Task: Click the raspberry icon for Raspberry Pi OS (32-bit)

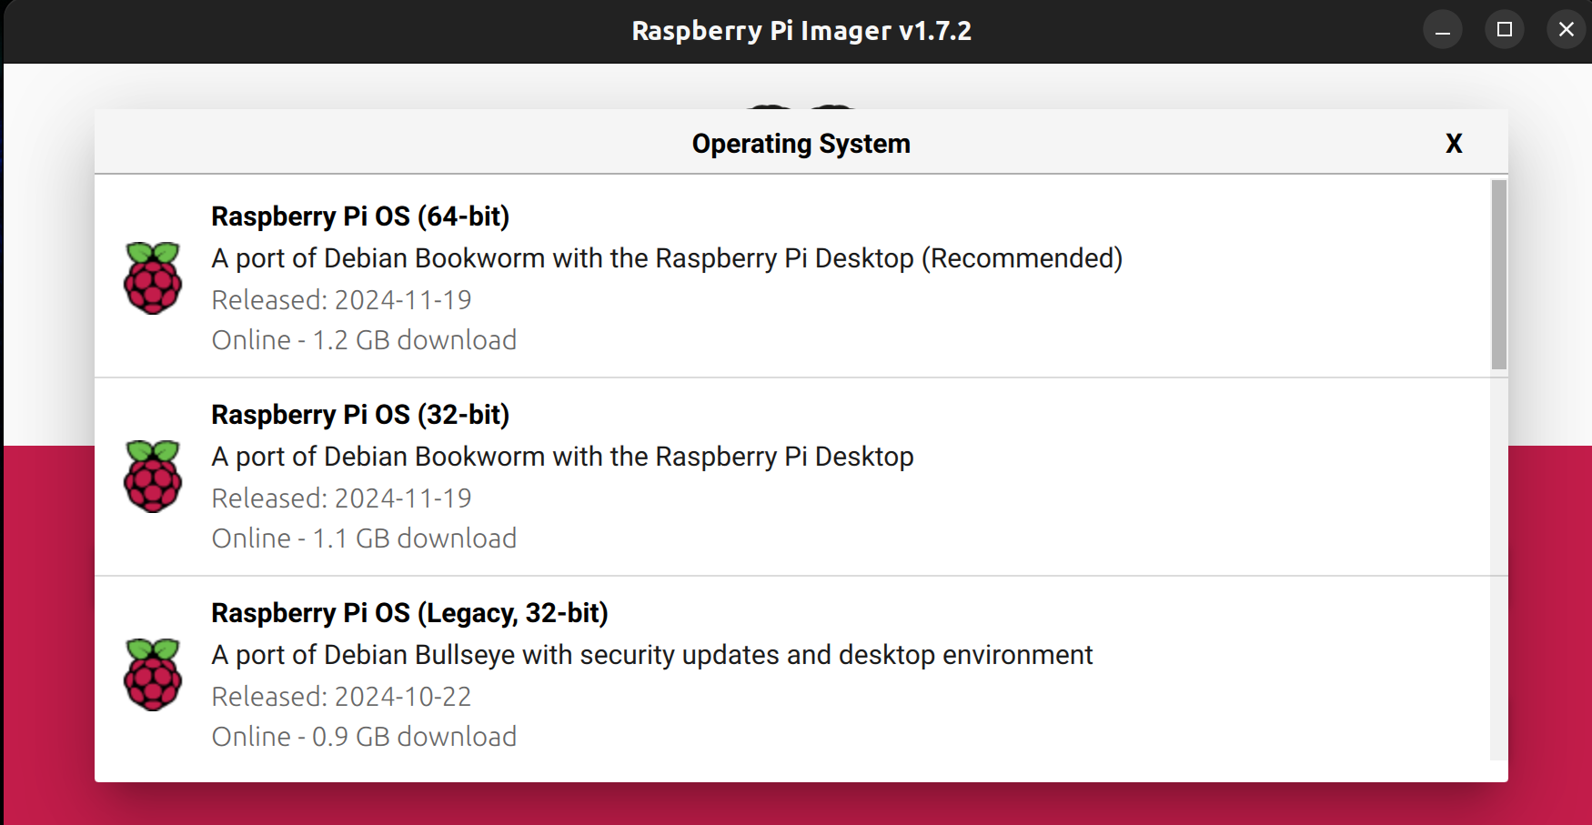Action: click(153, 476)
